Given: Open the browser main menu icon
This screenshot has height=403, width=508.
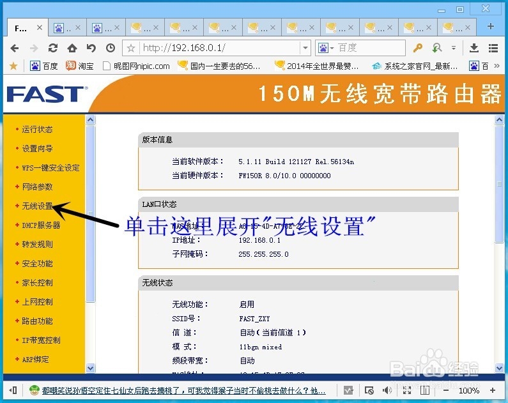Looking at the screenshot, I should 493,48.
